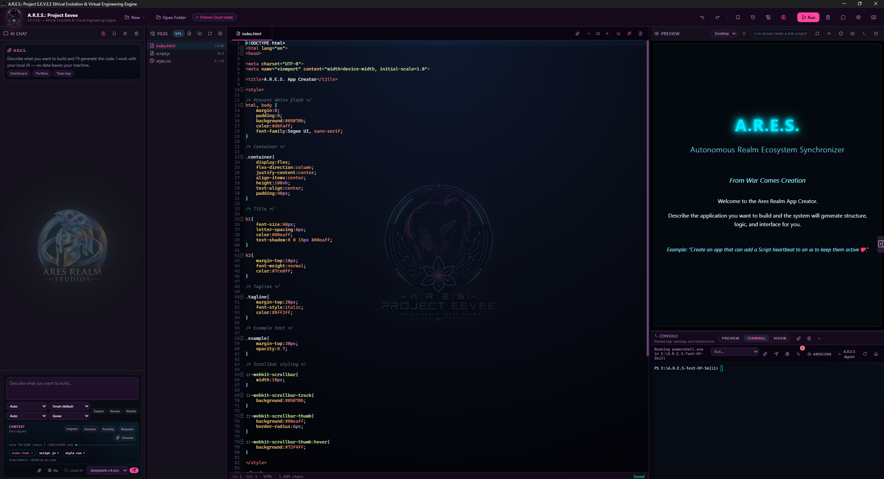
Task: Click the Todo App suggestion chip
Action: coord(64,74)
